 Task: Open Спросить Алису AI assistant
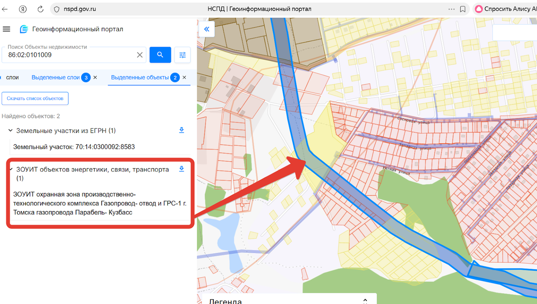point(505,9)
